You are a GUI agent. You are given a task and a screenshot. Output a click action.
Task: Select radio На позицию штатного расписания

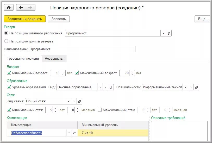point(6,33)
